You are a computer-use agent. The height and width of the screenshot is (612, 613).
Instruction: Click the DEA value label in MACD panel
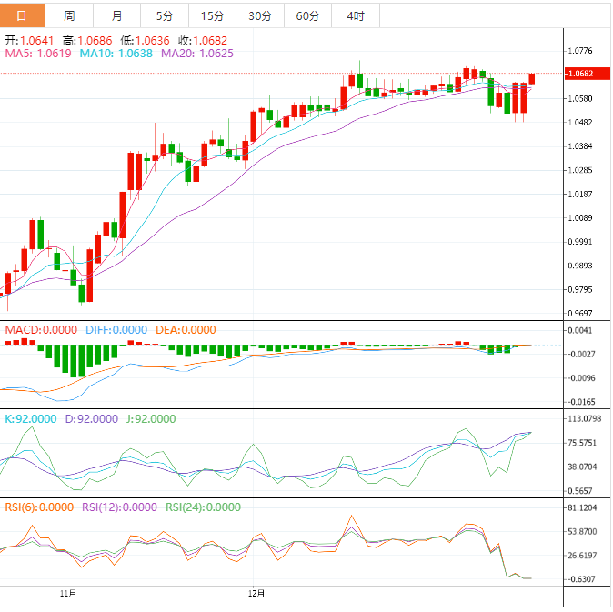tap(186, 329)
